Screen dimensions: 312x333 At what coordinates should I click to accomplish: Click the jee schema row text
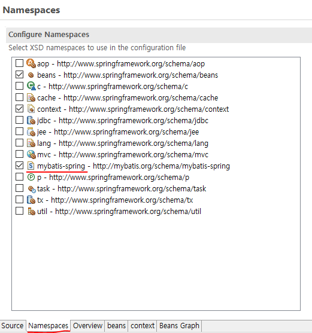click(x=118, y=132)
